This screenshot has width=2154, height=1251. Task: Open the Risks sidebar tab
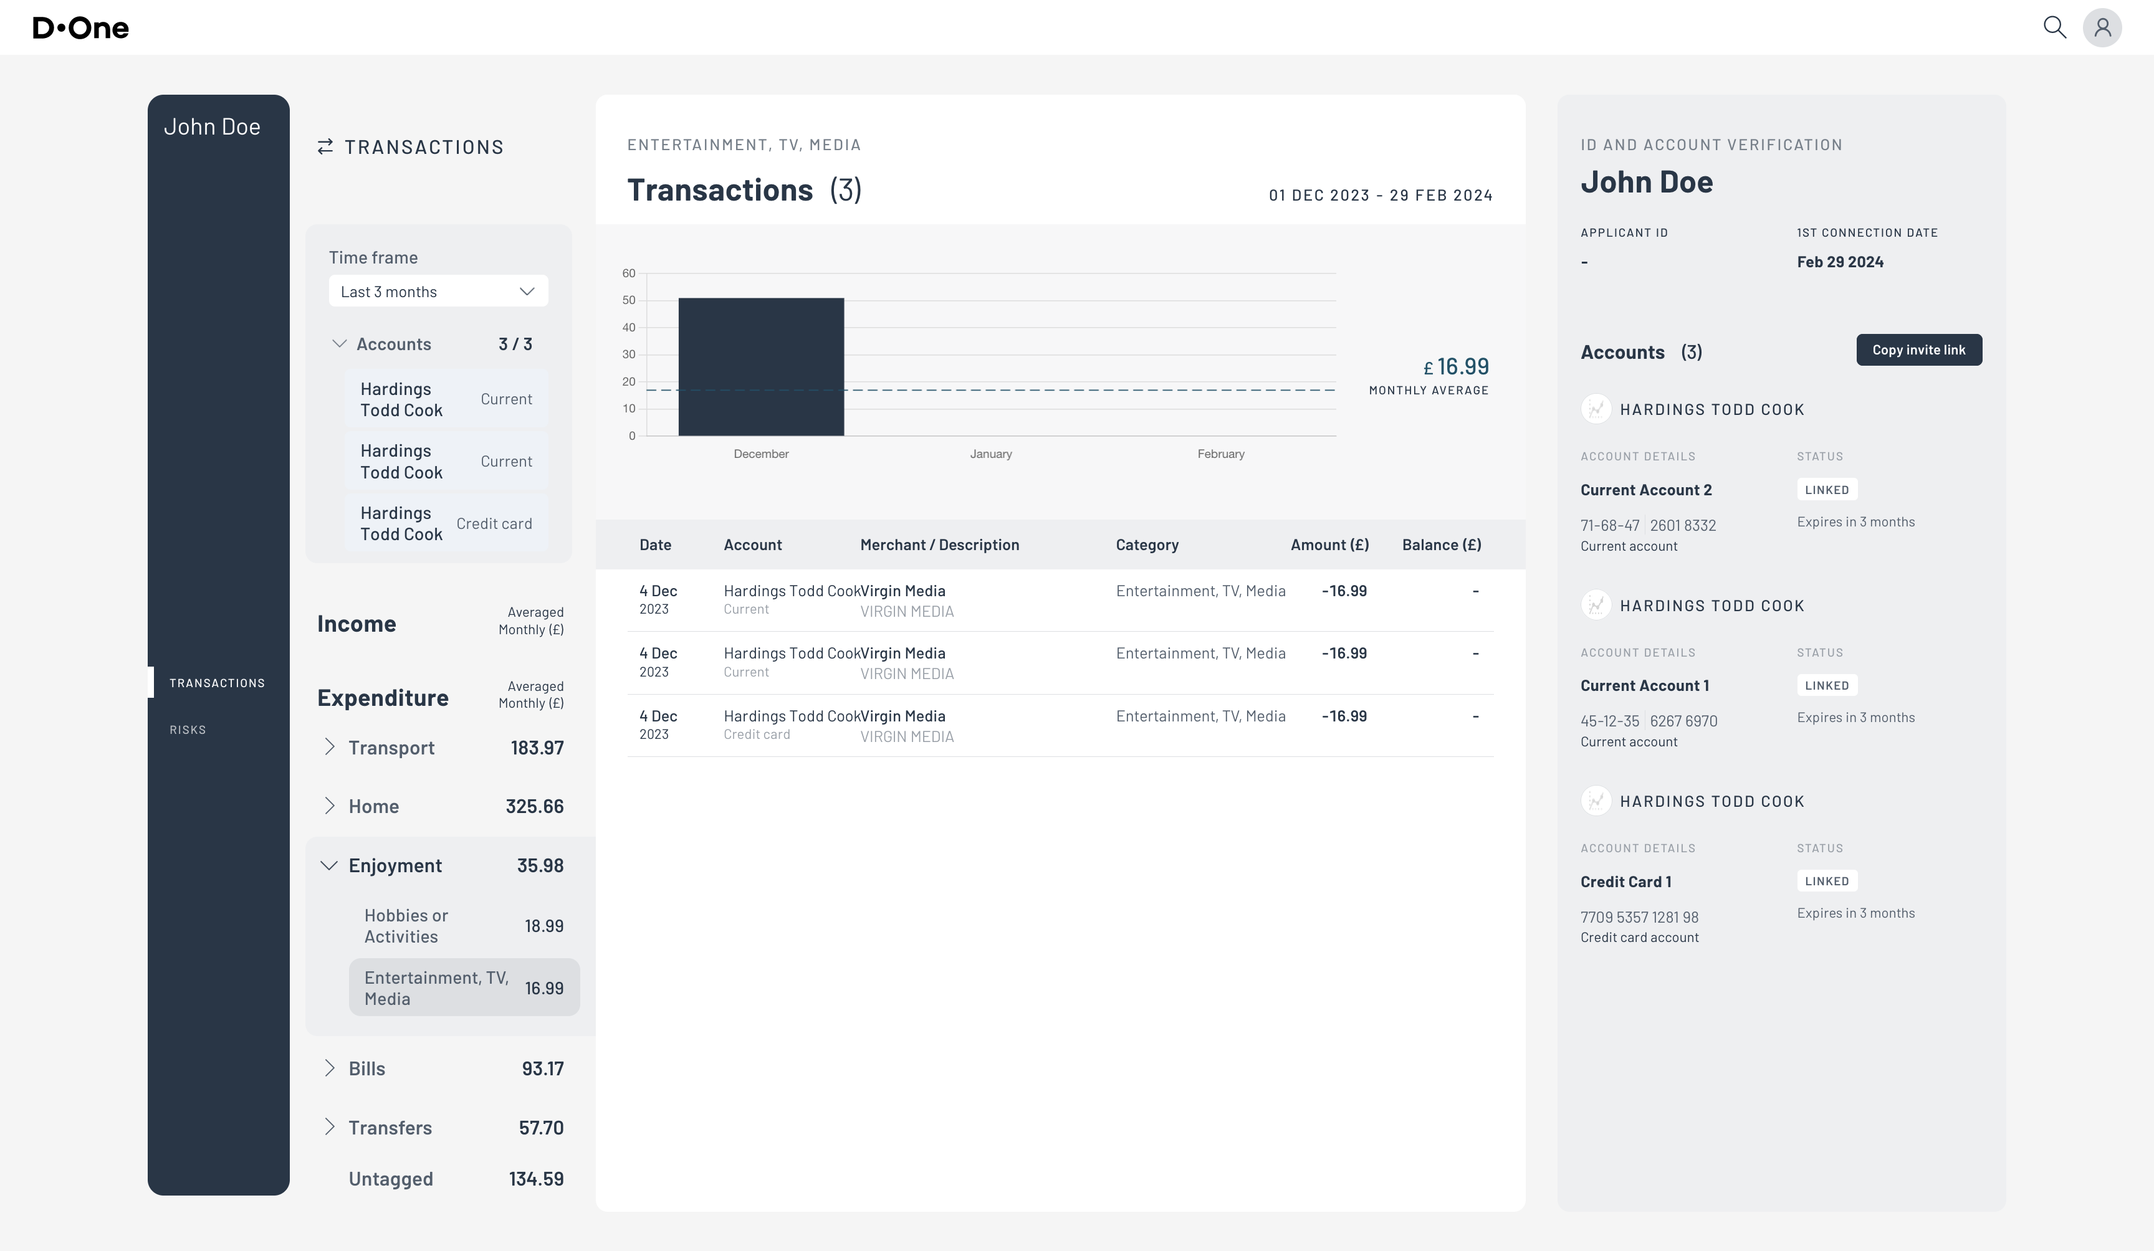tap(188, 730)
